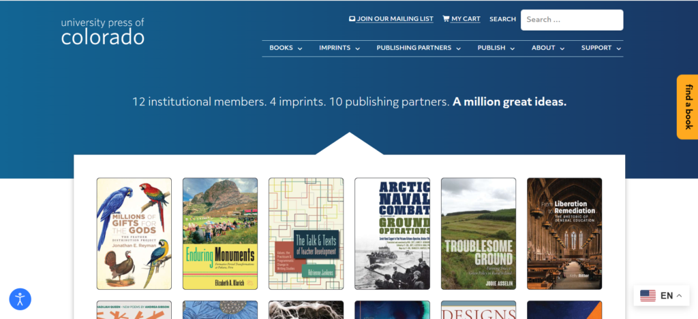The width and height of the screenshot is (698, 319).
Task: Click the Join Our Mailing List link
Action: [x=395, y=19]
